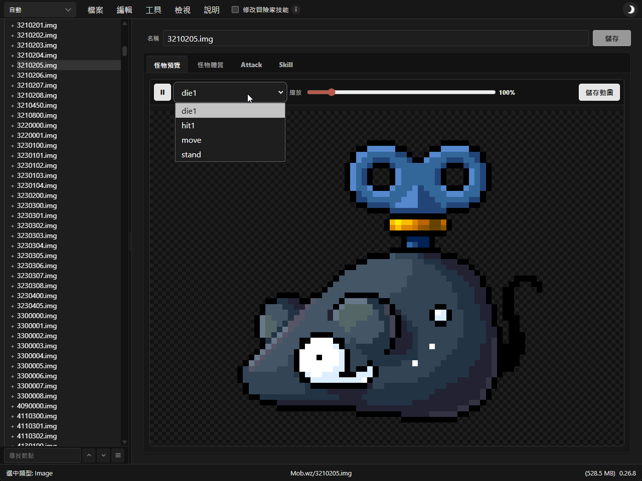Select 3230400.img in the tree

tap(37, 296)
